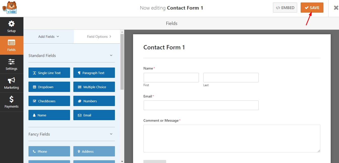
Task: Open the Embed options
Action: click(285, 8)
